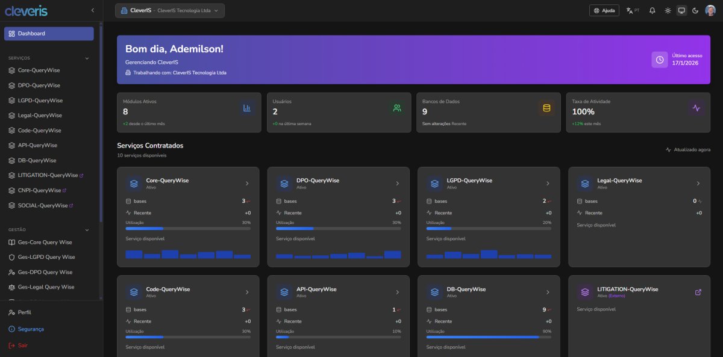Collapse the Serviços sidebar section
This screenshot has height=357, width=723.
pyautogui.click(x=87, y=58)
